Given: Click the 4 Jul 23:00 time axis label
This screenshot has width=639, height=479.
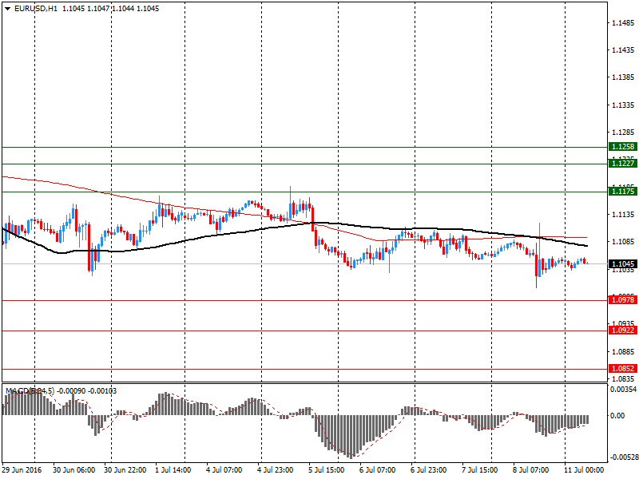Looking at the screenshot, I should pos(276,470).
